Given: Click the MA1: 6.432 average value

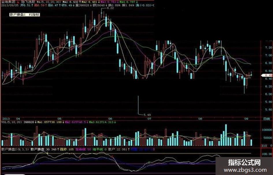Looking at the screenshot, I should pyautogui.click(x=70, y=2).
